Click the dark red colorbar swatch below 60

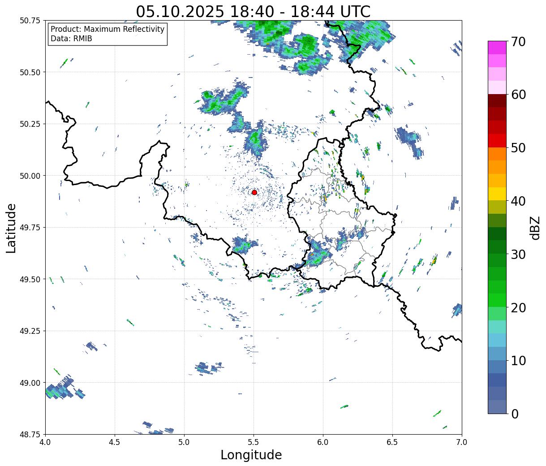[x=497, y=101]
